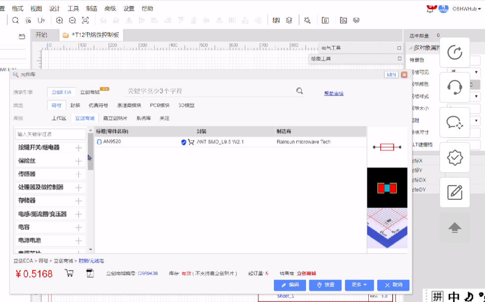Click the zoom in toolbar icon
The image size is (485, 302).
tap(59, 20)
